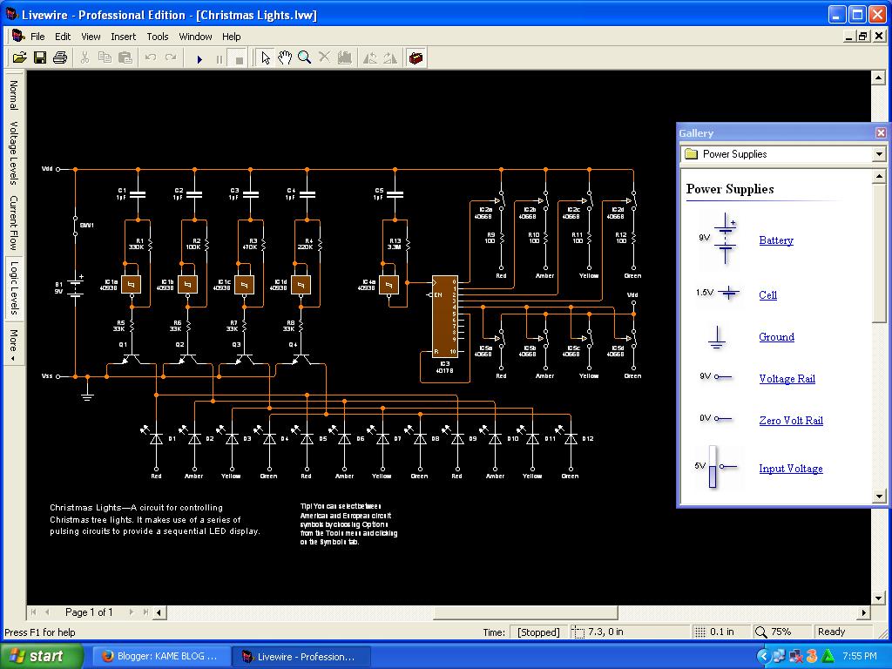Pick the zoom magnifier tool
The height and width of the screenshot is (669, 892).
[x=305, y=57]
